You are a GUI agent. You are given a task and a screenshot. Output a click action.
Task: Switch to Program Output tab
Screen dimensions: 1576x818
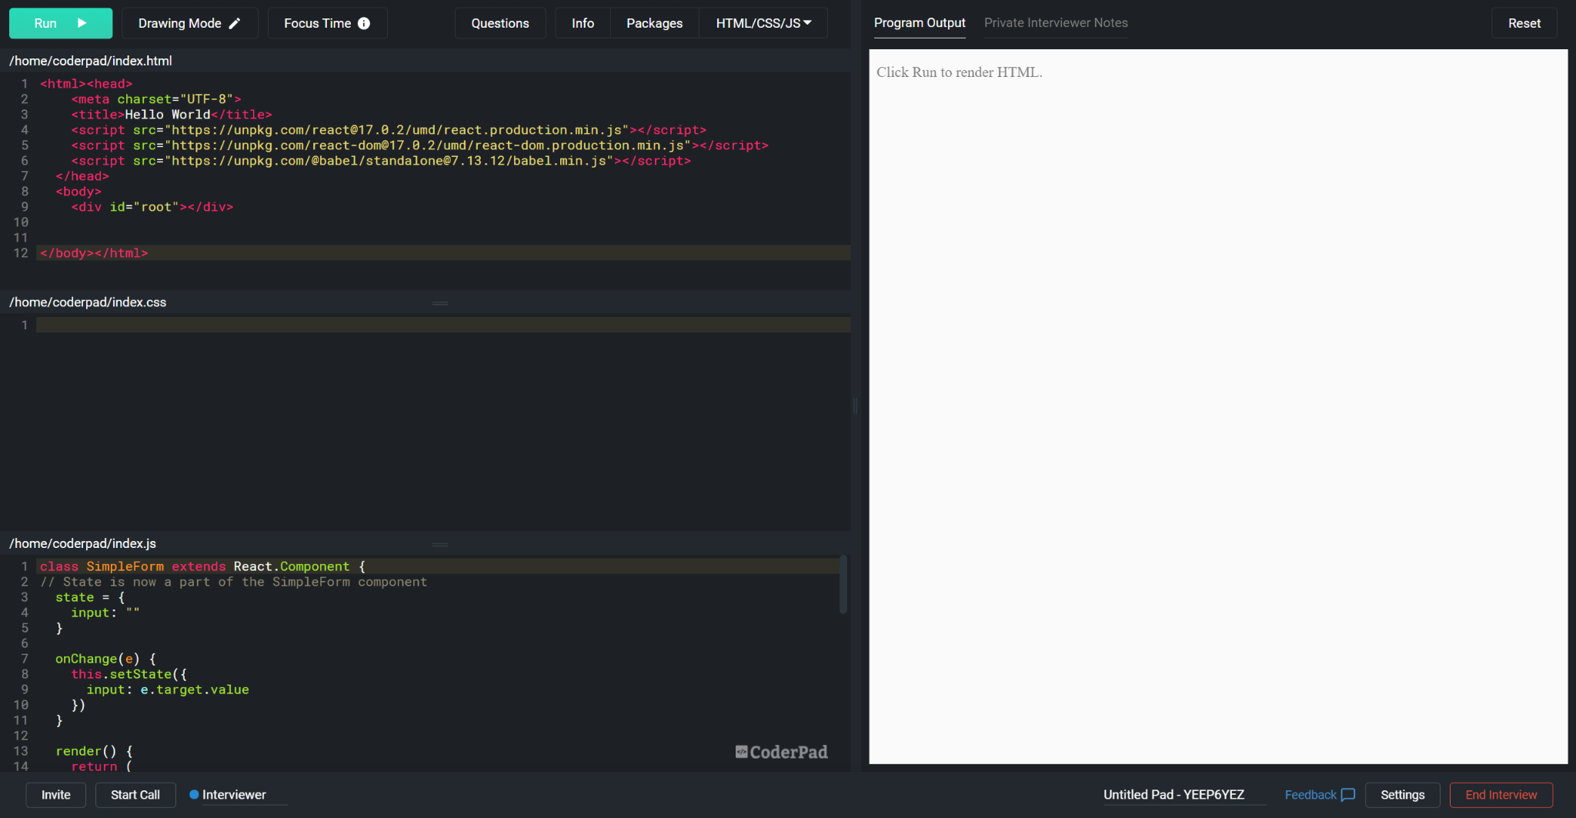(920, 23)
